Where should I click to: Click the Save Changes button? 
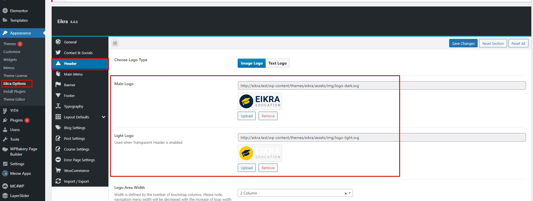tap(463, 43)
